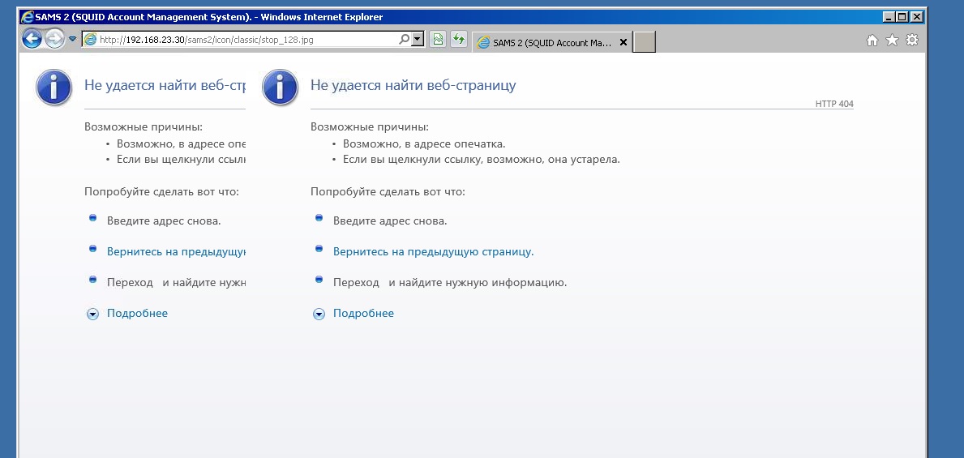Viewport: 964px width, 458px height.
Task: Click the right frame blue info icon
Action: tap(281, 87)
